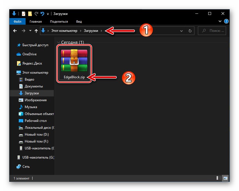Image resolution: width=239 pixels, height=191 pixels.
Task: Open the top-level USB-накопитель (G:) entry
Action: click(x=35, y=157)
